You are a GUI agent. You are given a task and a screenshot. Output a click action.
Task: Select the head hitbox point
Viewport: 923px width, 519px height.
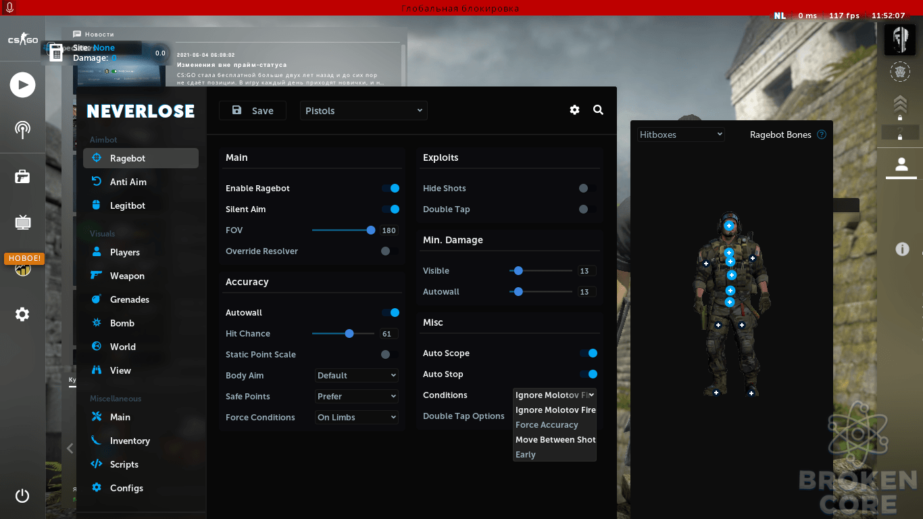729,226
